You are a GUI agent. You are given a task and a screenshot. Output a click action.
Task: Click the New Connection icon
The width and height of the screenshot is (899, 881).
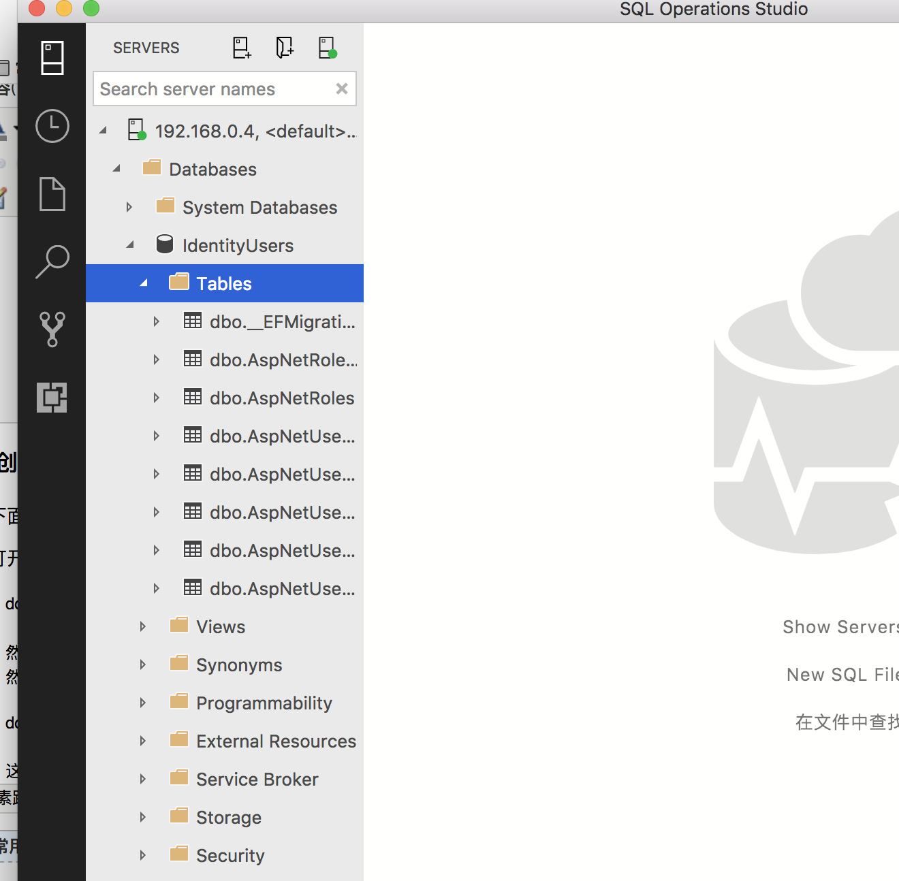(242, 48)
